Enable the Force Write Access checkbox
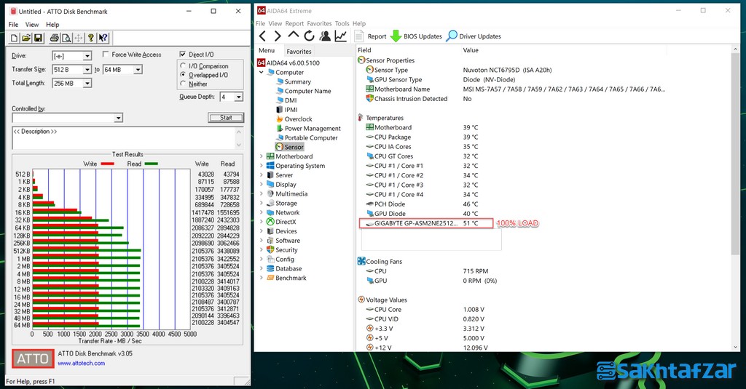This screenshot has height=389, width=746. pyautogui.click(x=106, y=54)
